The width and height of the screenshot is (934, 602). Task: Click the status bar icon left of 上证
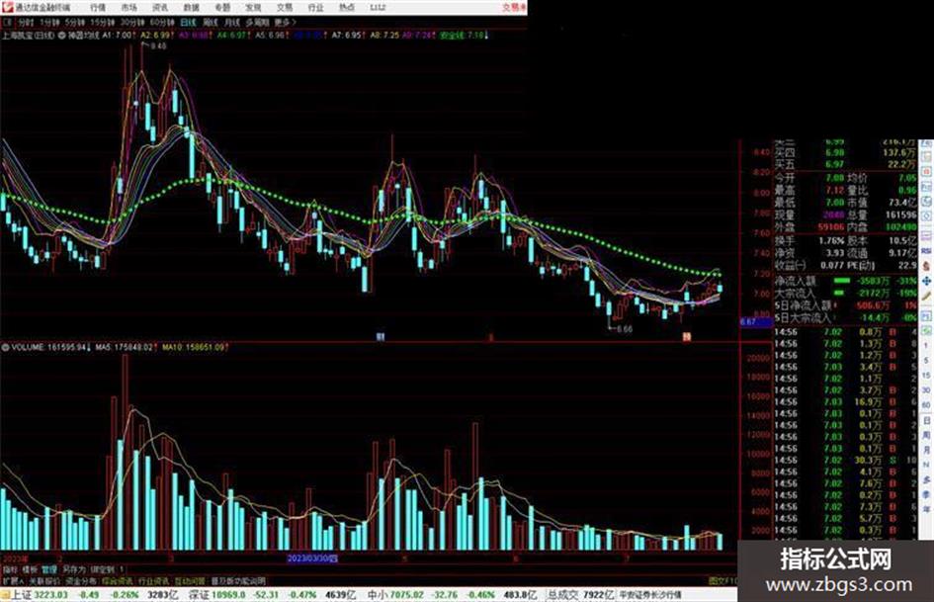(x=5, y=595)
